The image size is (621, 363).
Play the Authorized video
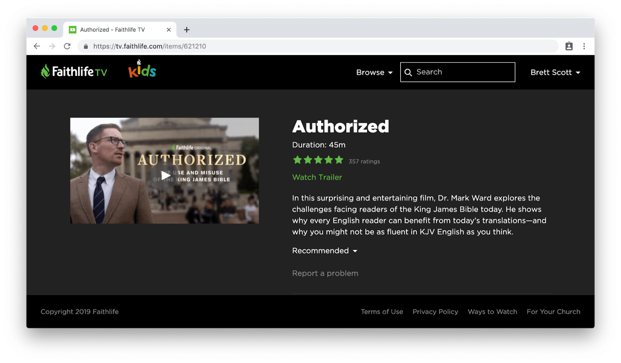click(166, 176)
